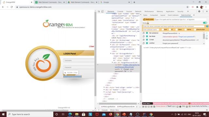Show more sidebar tabs after SelectorsHub
Image resolution: width=209 pixels, height=117 pixels.
194,15
